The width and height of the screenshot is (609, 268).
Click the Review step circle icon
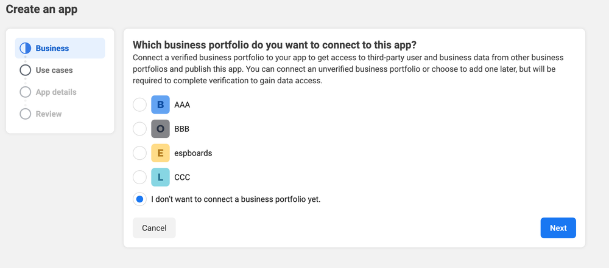coord(25,114)
